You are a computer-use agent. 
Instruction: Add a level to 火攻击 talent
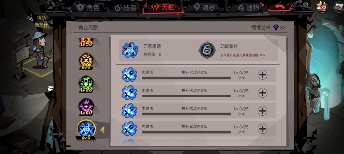click(262, 75)
